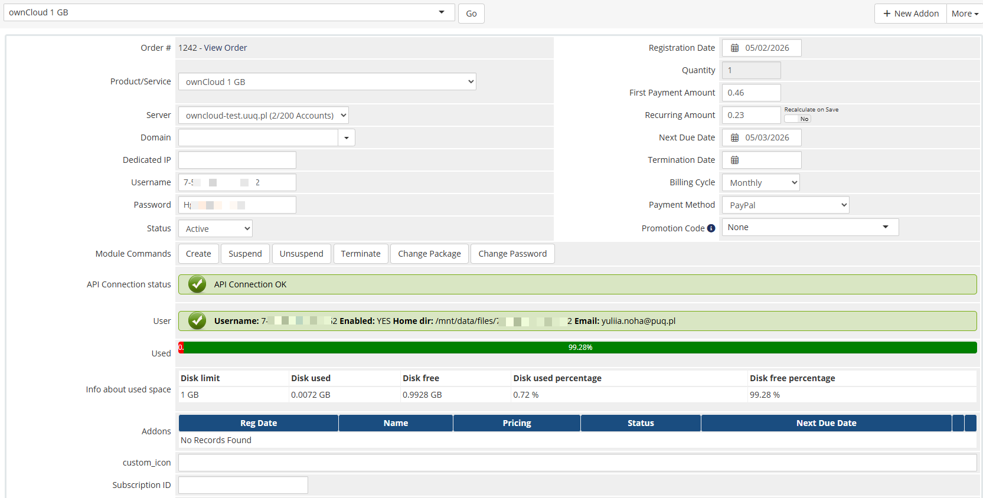Open the More menu
Image resolution: width=983 pixels, height=498 pixels.
[965, 14]
